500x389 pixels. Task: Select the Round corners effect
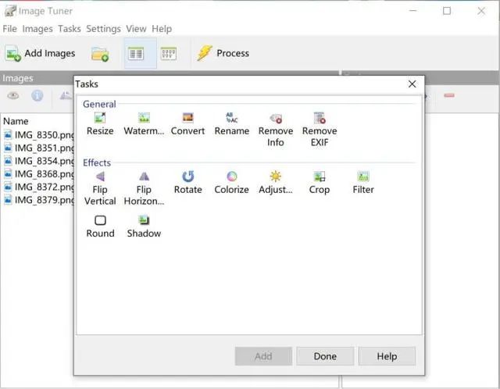pos(100,227)
